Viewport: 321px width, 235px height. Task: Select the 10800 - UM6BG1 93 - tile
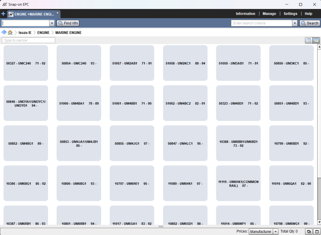(79, 183)
